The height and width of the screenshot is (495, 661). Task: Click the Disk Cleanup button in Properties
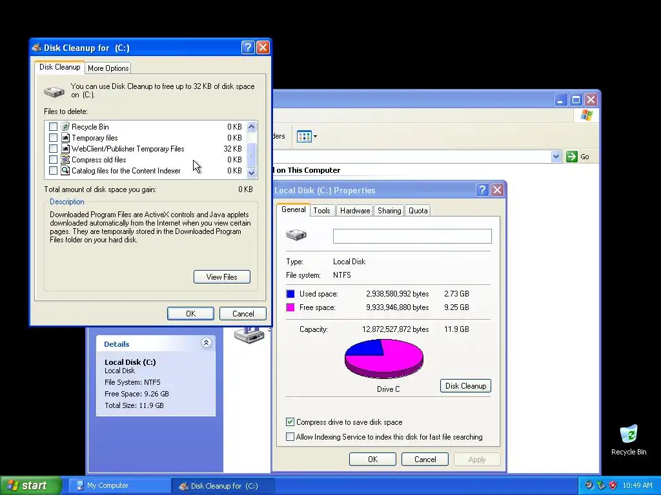(x=465, y=386)
